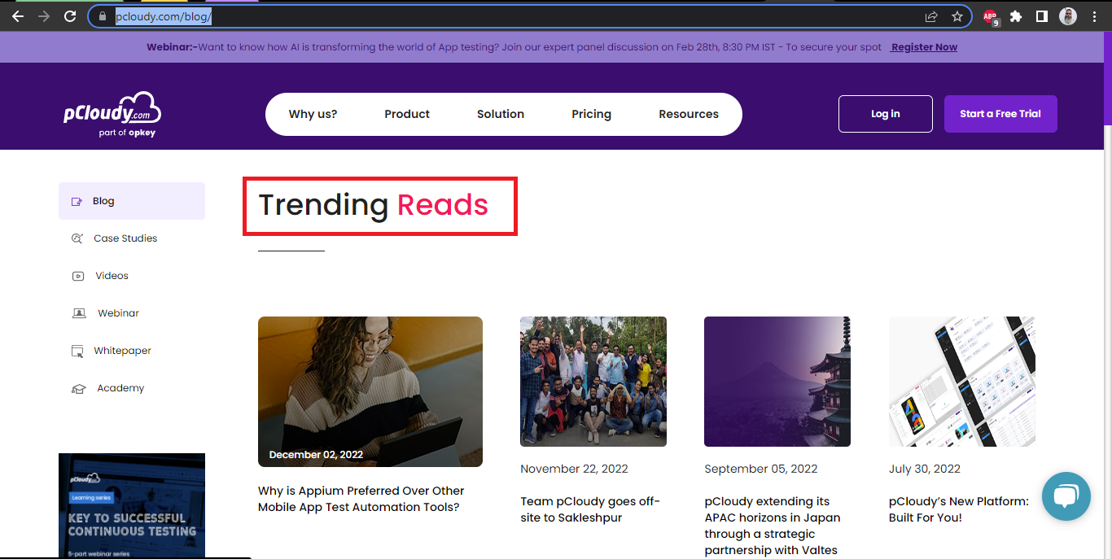This screenshot has height=559, width=1112.
Task: Click the Blog sidebar icon
Action: coord(77,201)
